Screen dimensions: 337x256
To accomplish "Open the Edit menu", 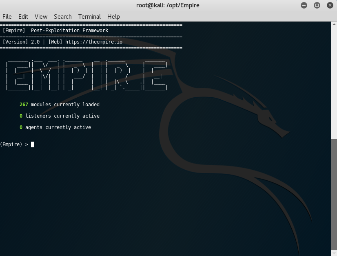I will 23,17.
